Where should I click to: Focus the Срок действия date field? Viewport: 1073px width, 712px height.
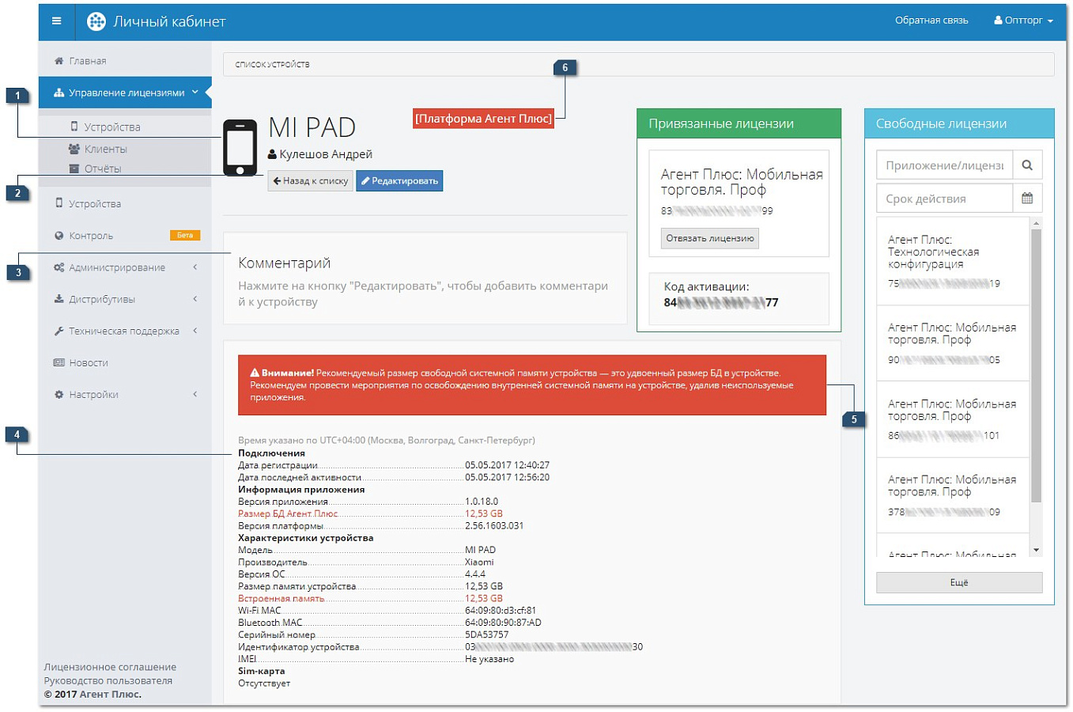pyautogui.click(x=944, y=199)
